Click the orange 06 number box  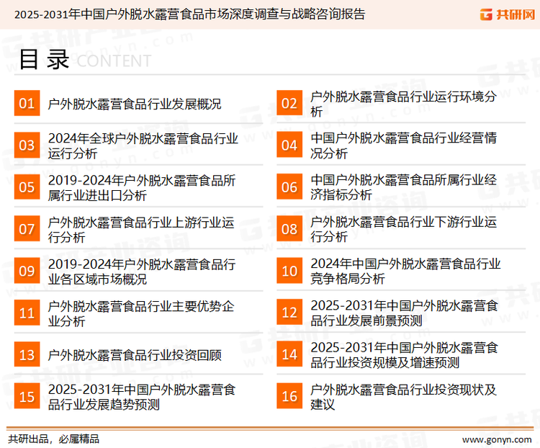tap(289, 187)
